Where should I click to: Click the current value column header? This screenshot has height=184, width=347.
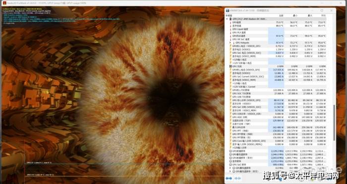click(281, 16)
